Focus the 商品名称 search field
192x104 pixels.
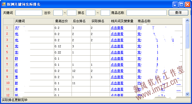coord(146,13)
